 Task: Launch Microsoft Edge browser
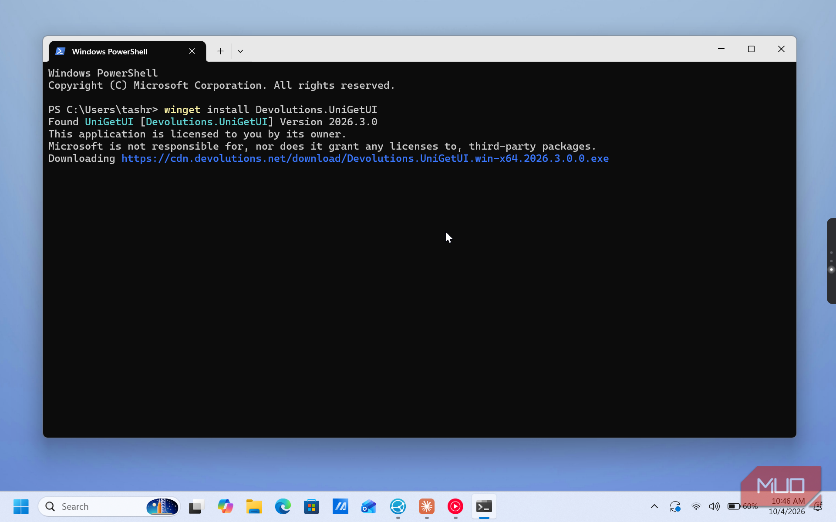(283, 506)
